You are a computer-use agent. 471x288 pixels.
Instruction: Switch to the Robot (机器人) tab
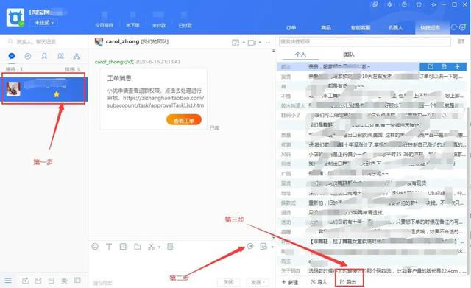(395, 28)
